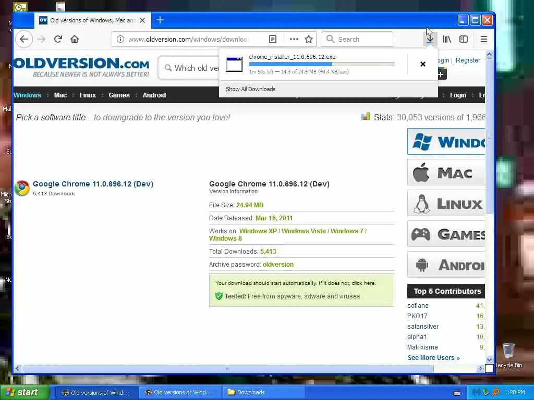Toggle the sidebar view icon
This screenshot has width=534, height=400.
point(464,39)
